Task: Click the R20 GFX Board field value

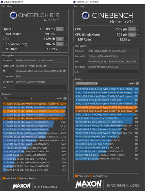Action: click(113, 67)
